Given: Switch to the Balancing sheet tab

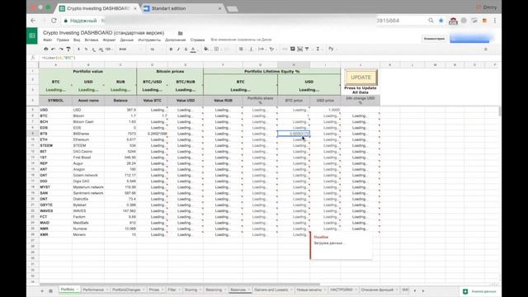Looking at the screenshot, I should point(216,290).
